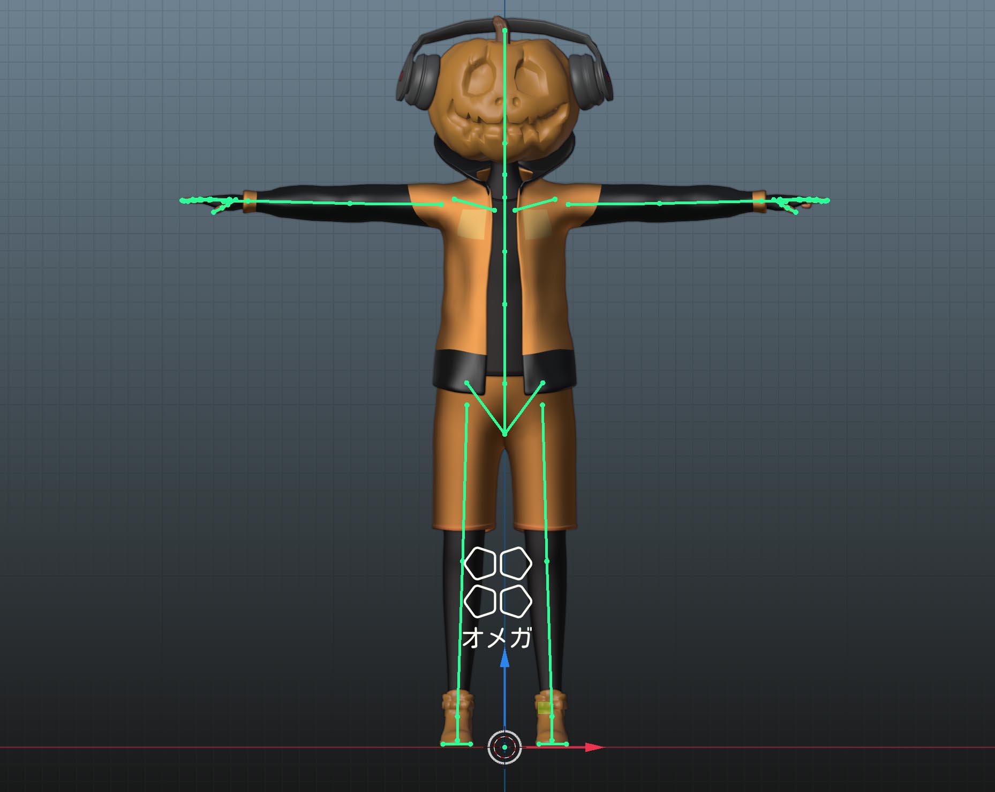Screen dimensions: 995x792
Task: Click the yellow-green square on the screen-right boot
Action: pos(544,708)
